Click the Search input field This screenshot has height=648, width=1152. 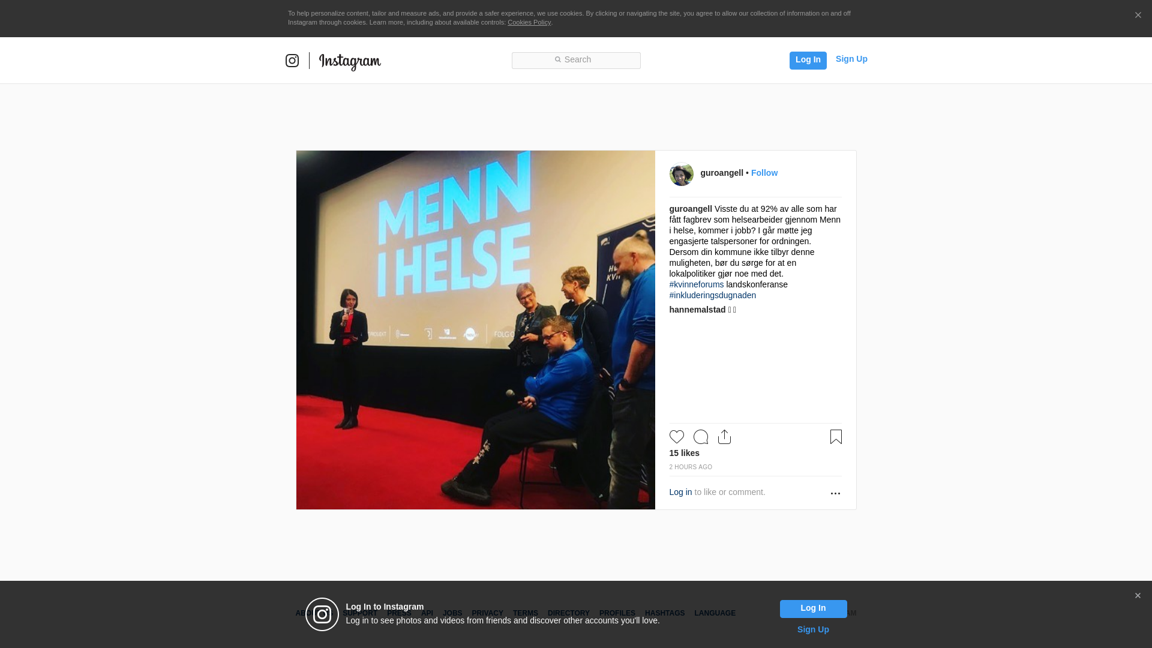point(576,61)
